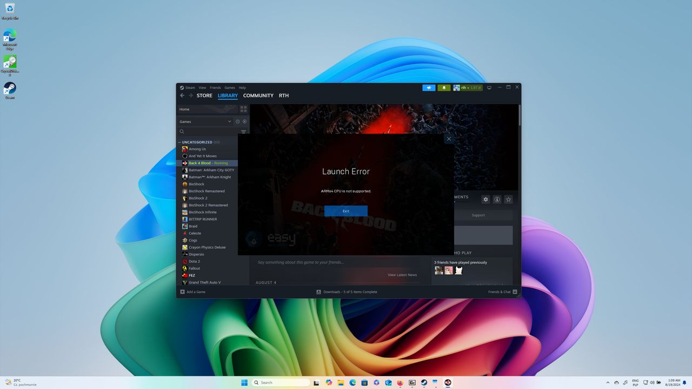Viewport: 692px width, 389px height.
Task: Open Friends & Chat
Action: pyautogui.click(x=503, y=292)
